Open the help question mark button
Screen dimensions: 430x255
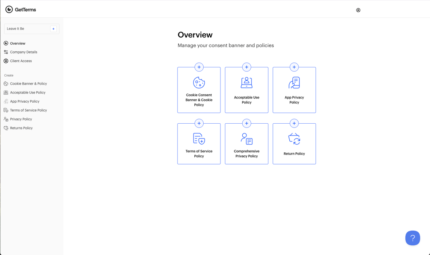[413, 238]
